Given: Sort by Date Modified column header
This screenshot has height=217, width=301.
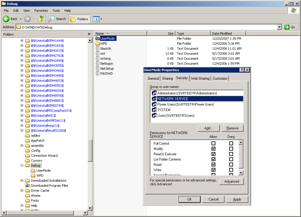Looking at the screenshot, I should click(x=228, y=34).
